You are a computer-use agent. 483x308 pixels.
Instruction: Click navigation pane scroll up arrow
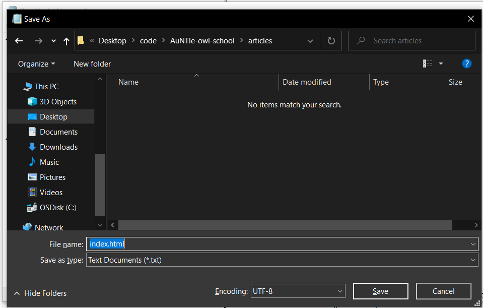(100, 79)
